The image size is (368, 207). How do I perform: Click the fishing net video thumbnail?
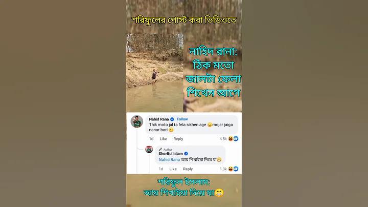(x=155, y=73)
